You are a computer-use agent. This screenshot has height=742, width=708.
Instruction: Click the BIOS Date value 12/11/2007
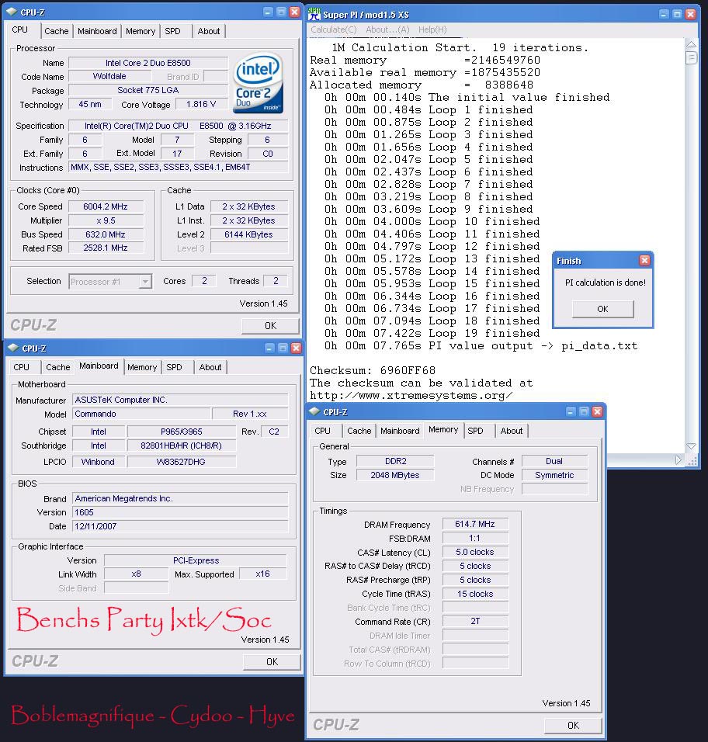(x=180, y=526)
